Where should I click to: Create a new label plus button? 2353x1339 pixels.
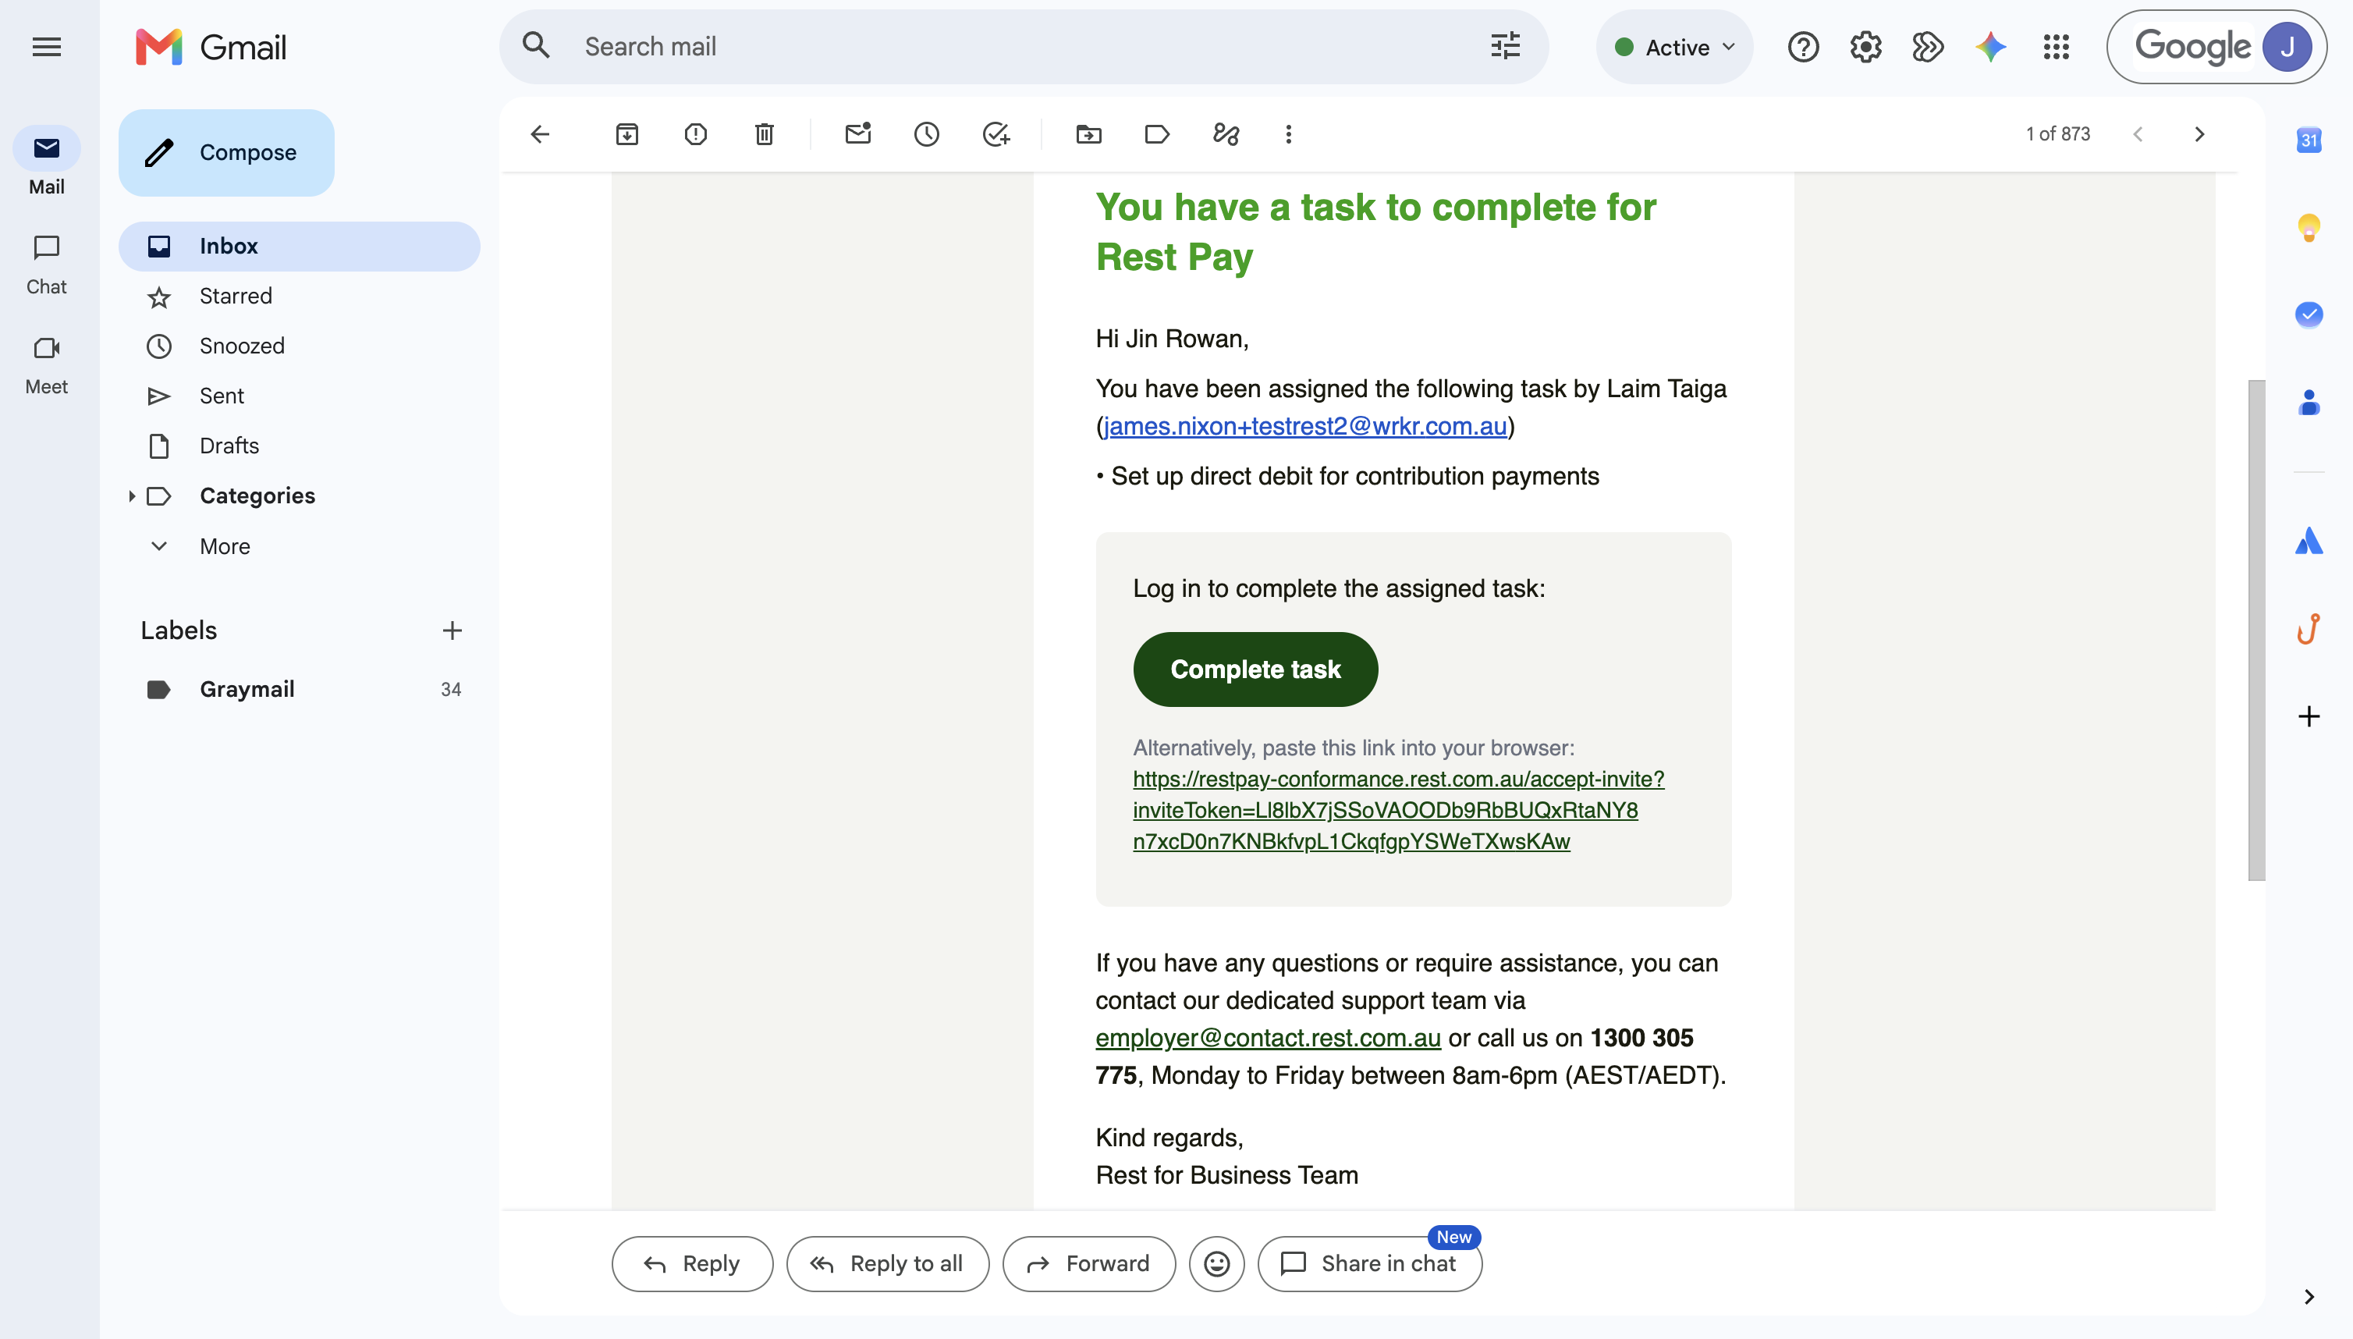[452, 630]
